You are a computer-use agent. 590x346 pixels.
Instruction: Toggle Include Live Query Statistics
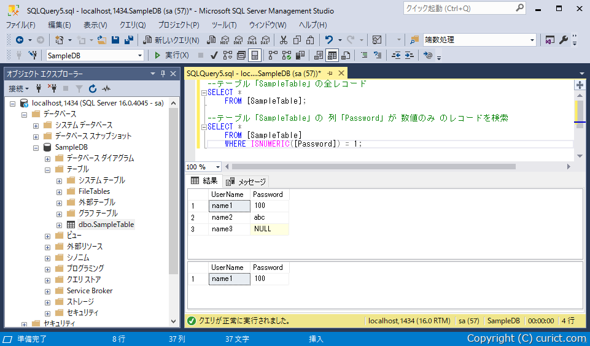287,56
